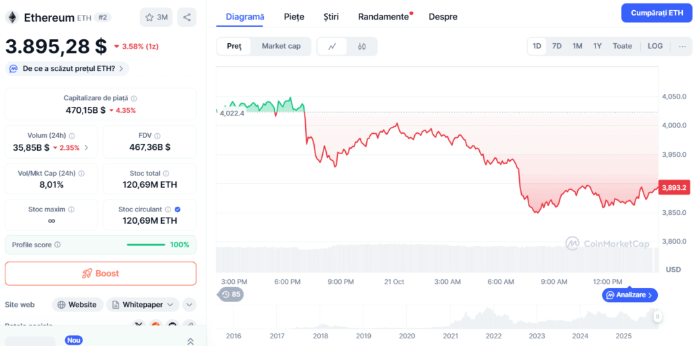
Task: Open the Whitepaper dropdown
Action: click(x=143, y=305)
